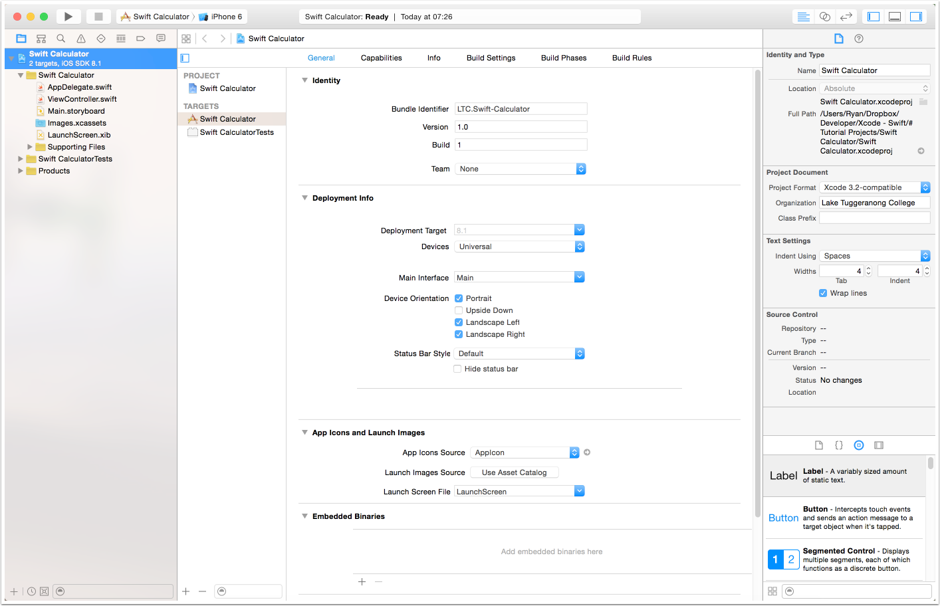Reveal the project file in Finder

click(921, 151)
